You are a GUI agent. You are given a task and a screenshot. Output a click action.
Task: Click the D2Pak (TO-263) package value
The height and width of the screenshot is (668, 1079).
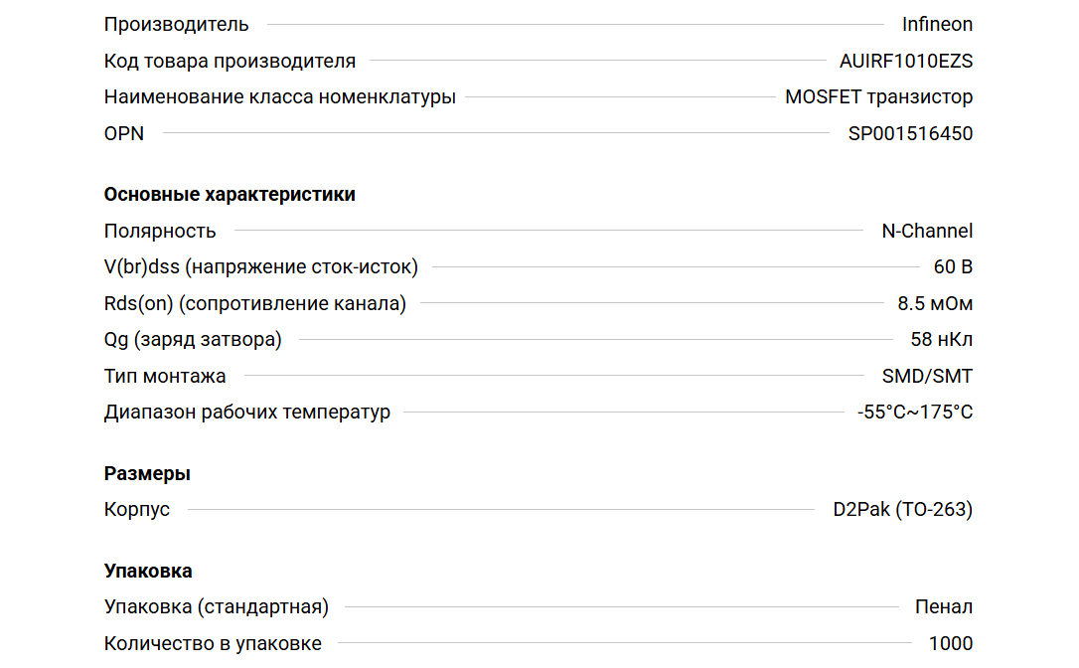[902, 510]
